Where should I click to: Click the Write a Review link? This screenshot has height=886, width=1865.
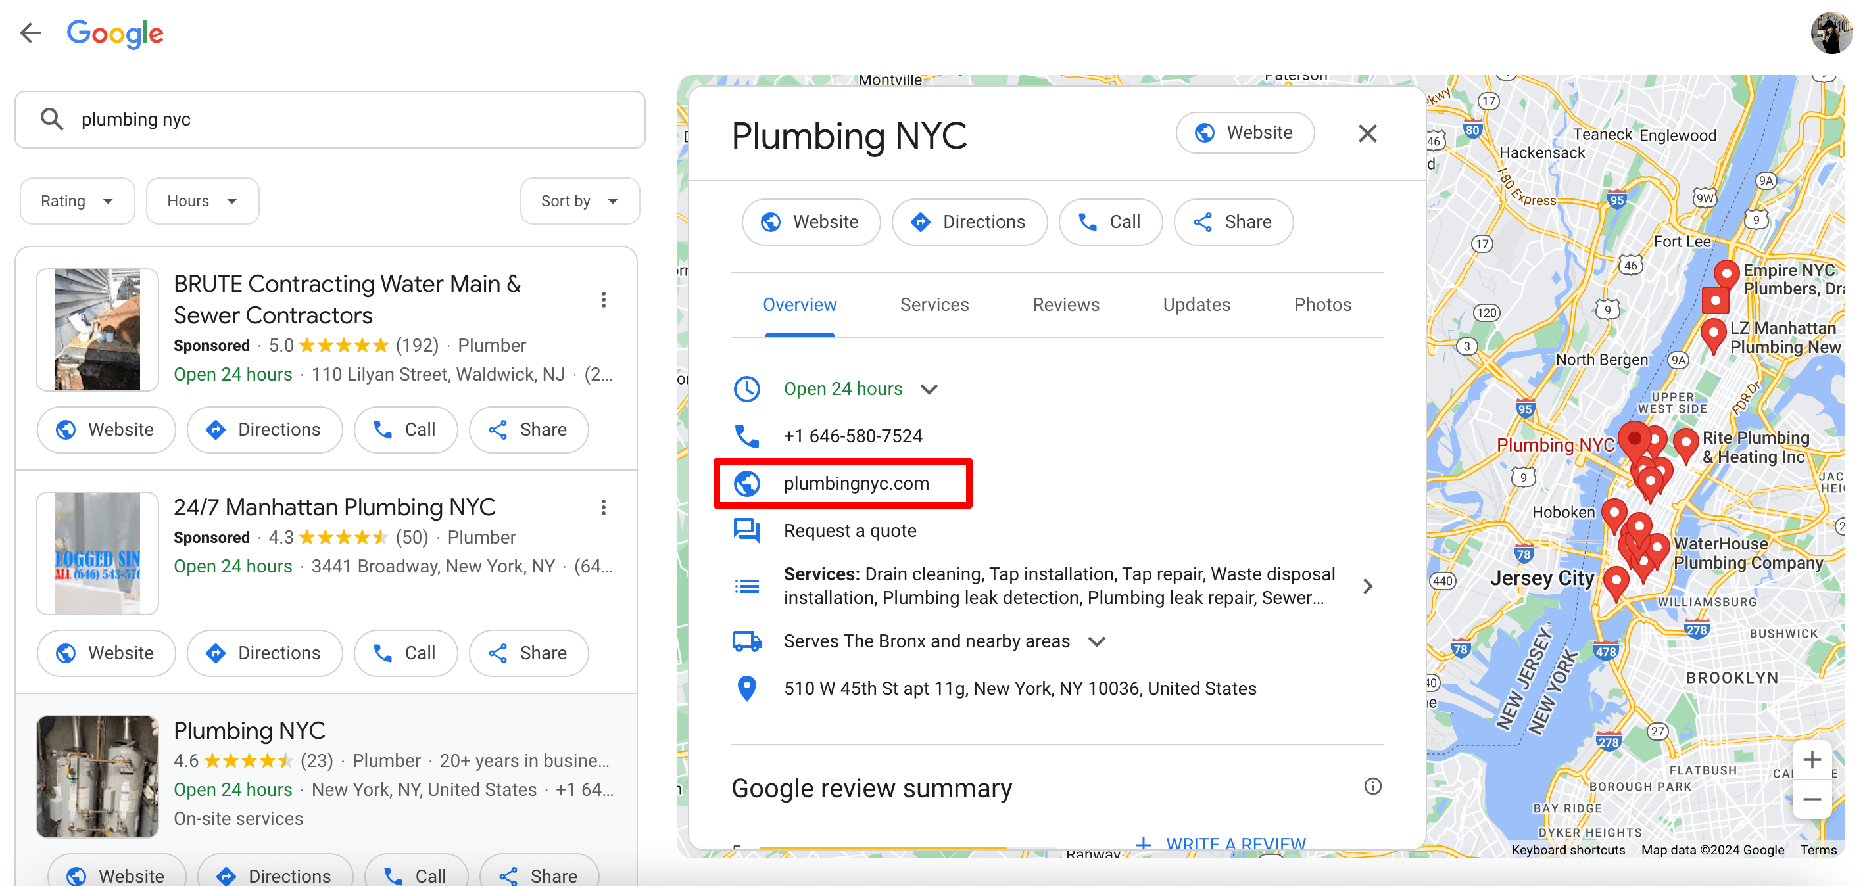[x=1221, y=844]
